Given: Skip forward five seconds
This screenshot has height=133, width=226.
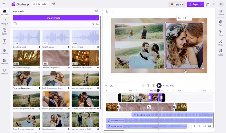Looking at the screenshot, I should (x=153, y=85).
